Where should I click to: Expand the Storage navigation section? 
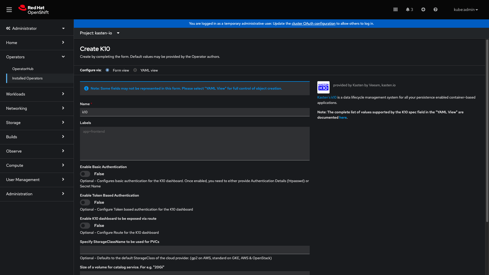pyautogui.click(x=37, y=122)
